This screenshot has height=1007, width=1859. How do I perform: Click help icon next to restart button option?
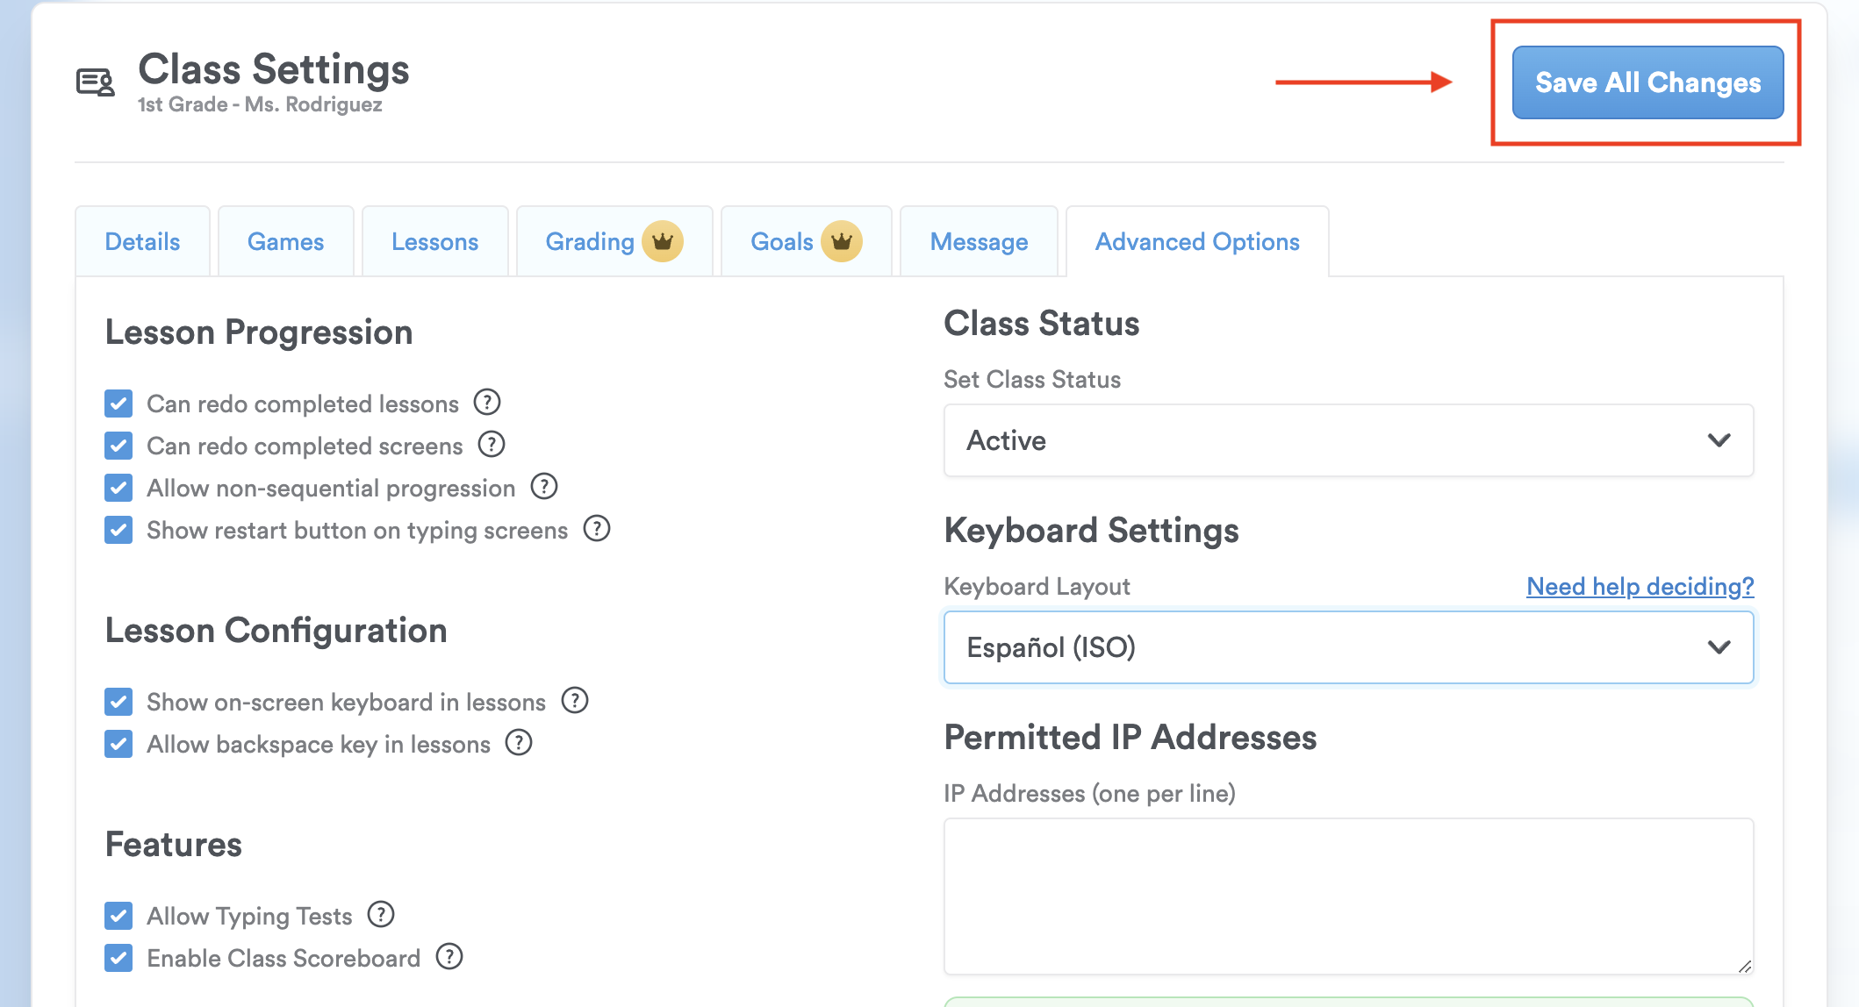click(x=597, y=529)
